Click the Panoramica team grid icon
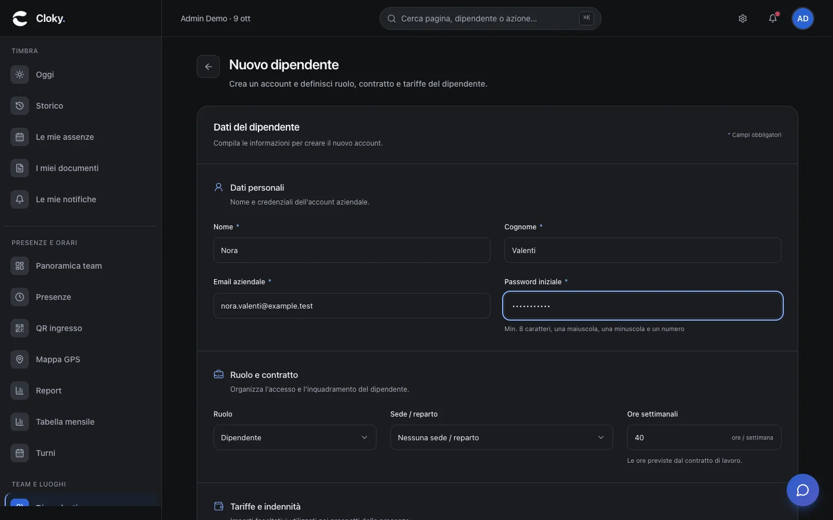 [x=20, y=266]
